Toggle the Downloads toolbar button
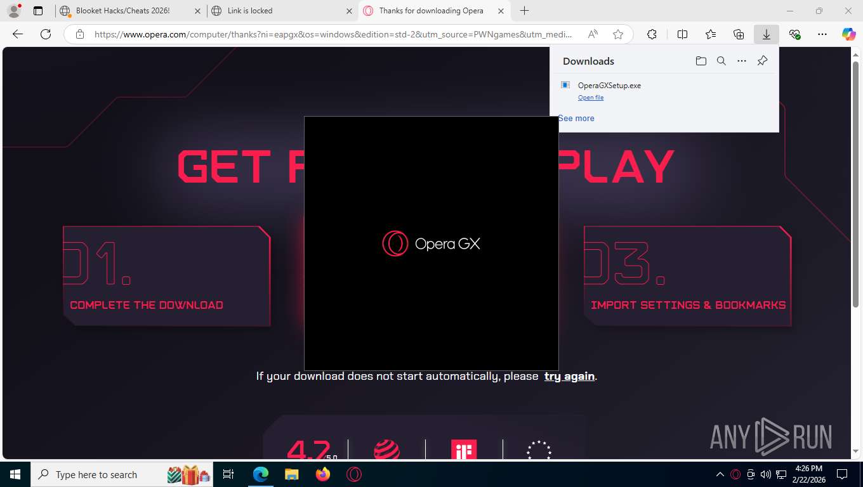Screen dimensions: 863x487 (x=766, y=34)
